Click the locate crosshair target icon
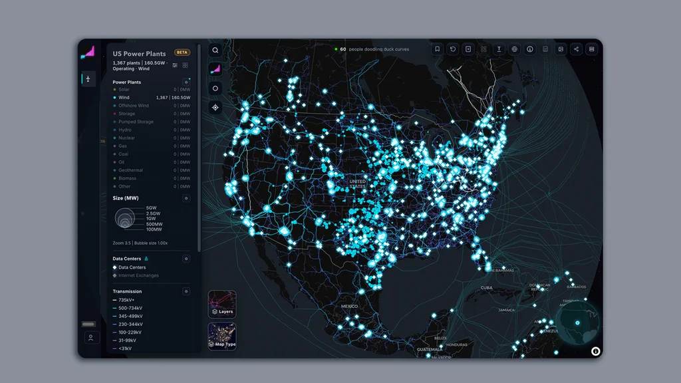The width and height of the screenshot is (681, 383). click(x=215, y=107)
